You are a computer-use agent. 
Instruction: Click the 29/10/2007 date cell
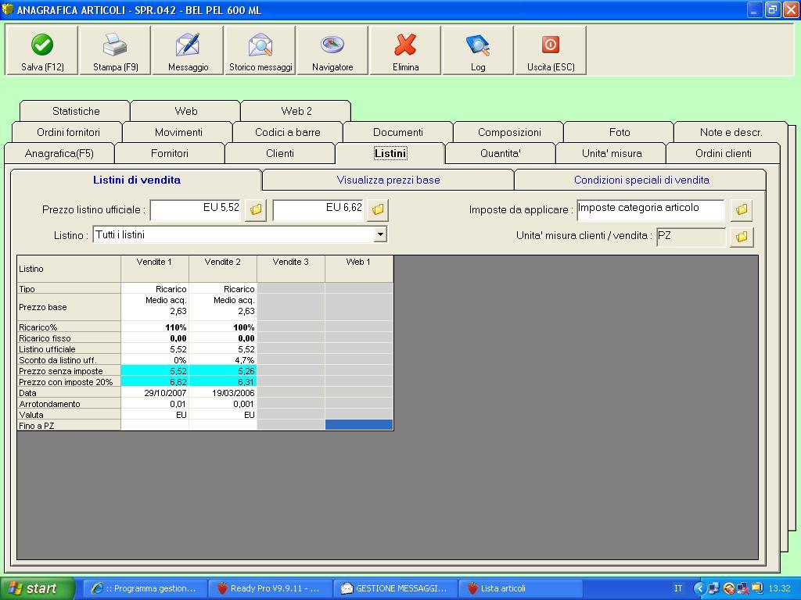155,393
